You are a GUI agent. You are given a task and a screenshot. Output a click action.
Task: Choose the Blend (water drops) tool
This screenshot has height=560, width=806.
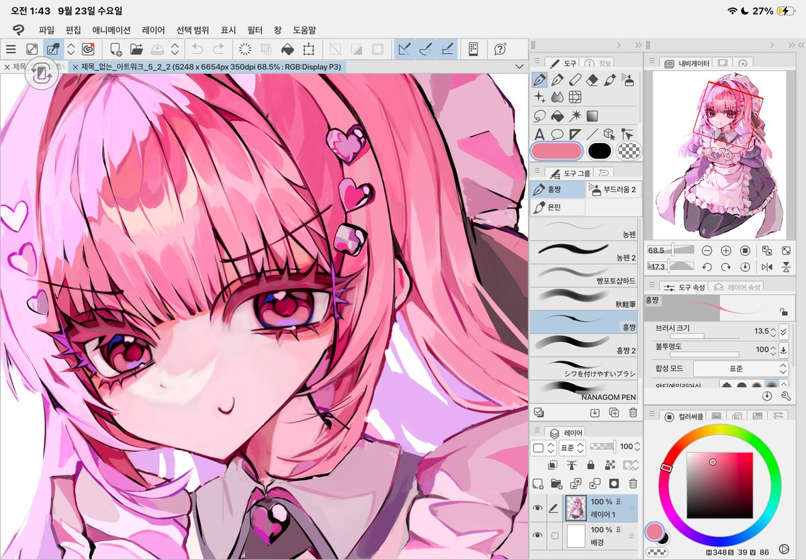click(557, 97)
